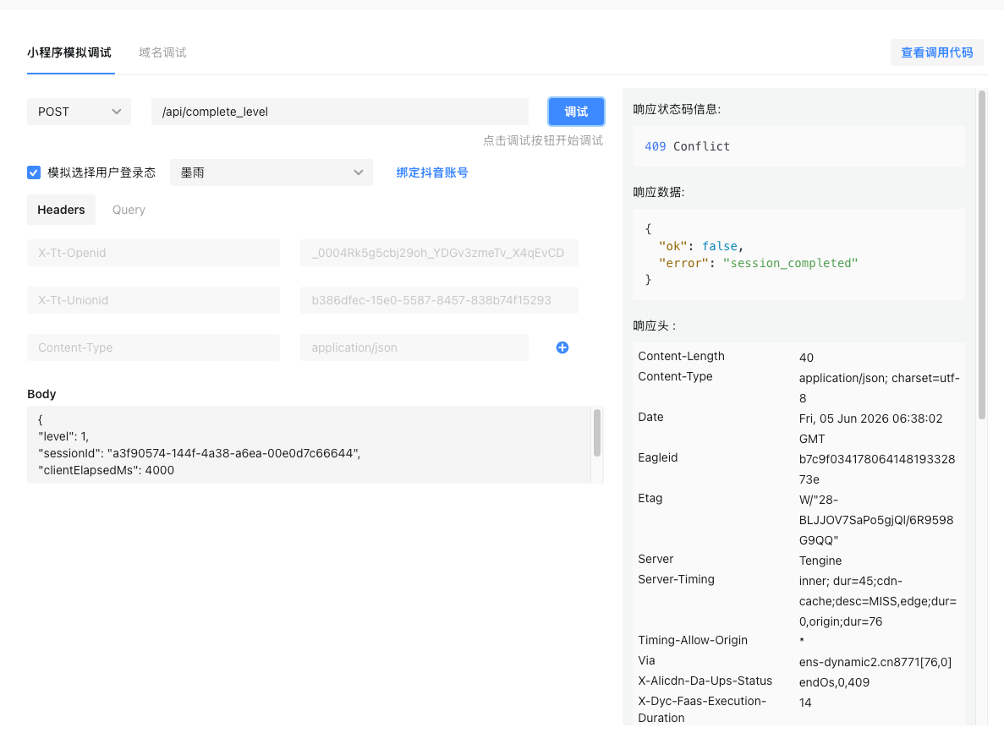The width and height of the screenshot is (1004, 744).
Task: Select the Headers tab
Action: (61, 210)
